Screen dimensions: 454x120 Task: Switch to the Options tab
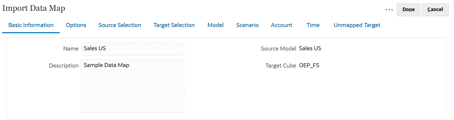click(76, 25)
